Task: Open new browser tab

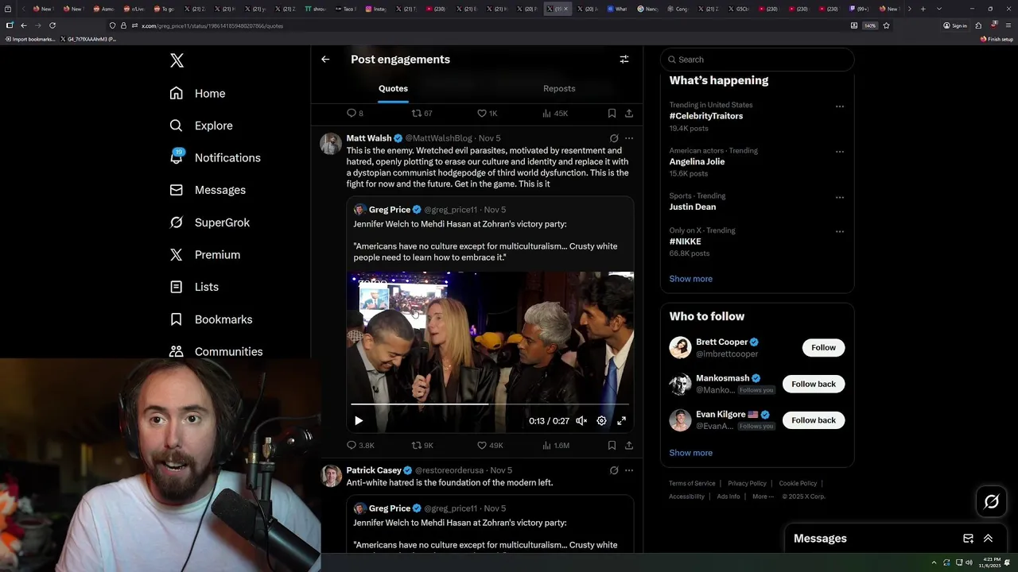Action: pyautogui.click(x=923, y=9)
